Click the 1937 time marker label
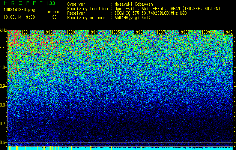 161,32
